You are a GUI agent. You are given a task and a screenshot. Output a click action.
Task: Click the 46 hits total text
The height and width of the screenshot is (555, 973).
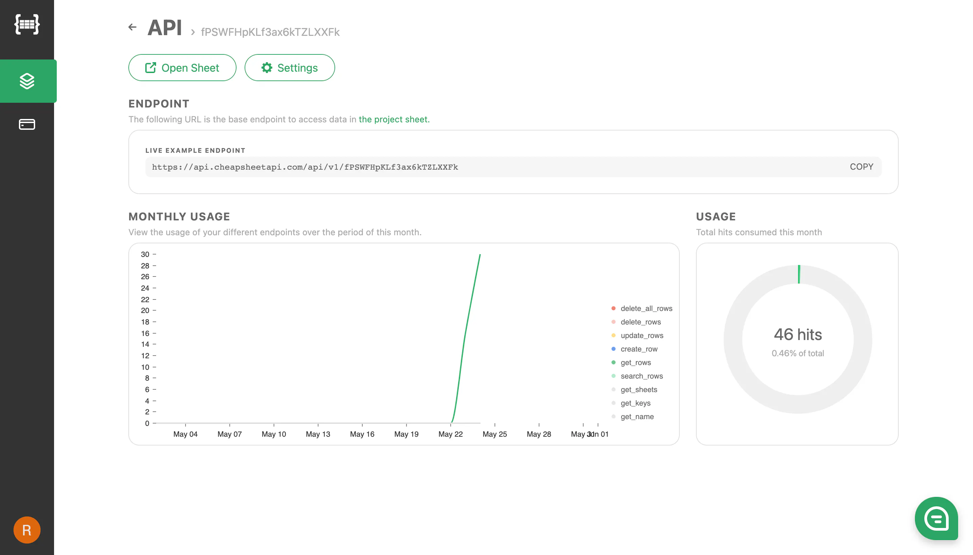[798, 334]
